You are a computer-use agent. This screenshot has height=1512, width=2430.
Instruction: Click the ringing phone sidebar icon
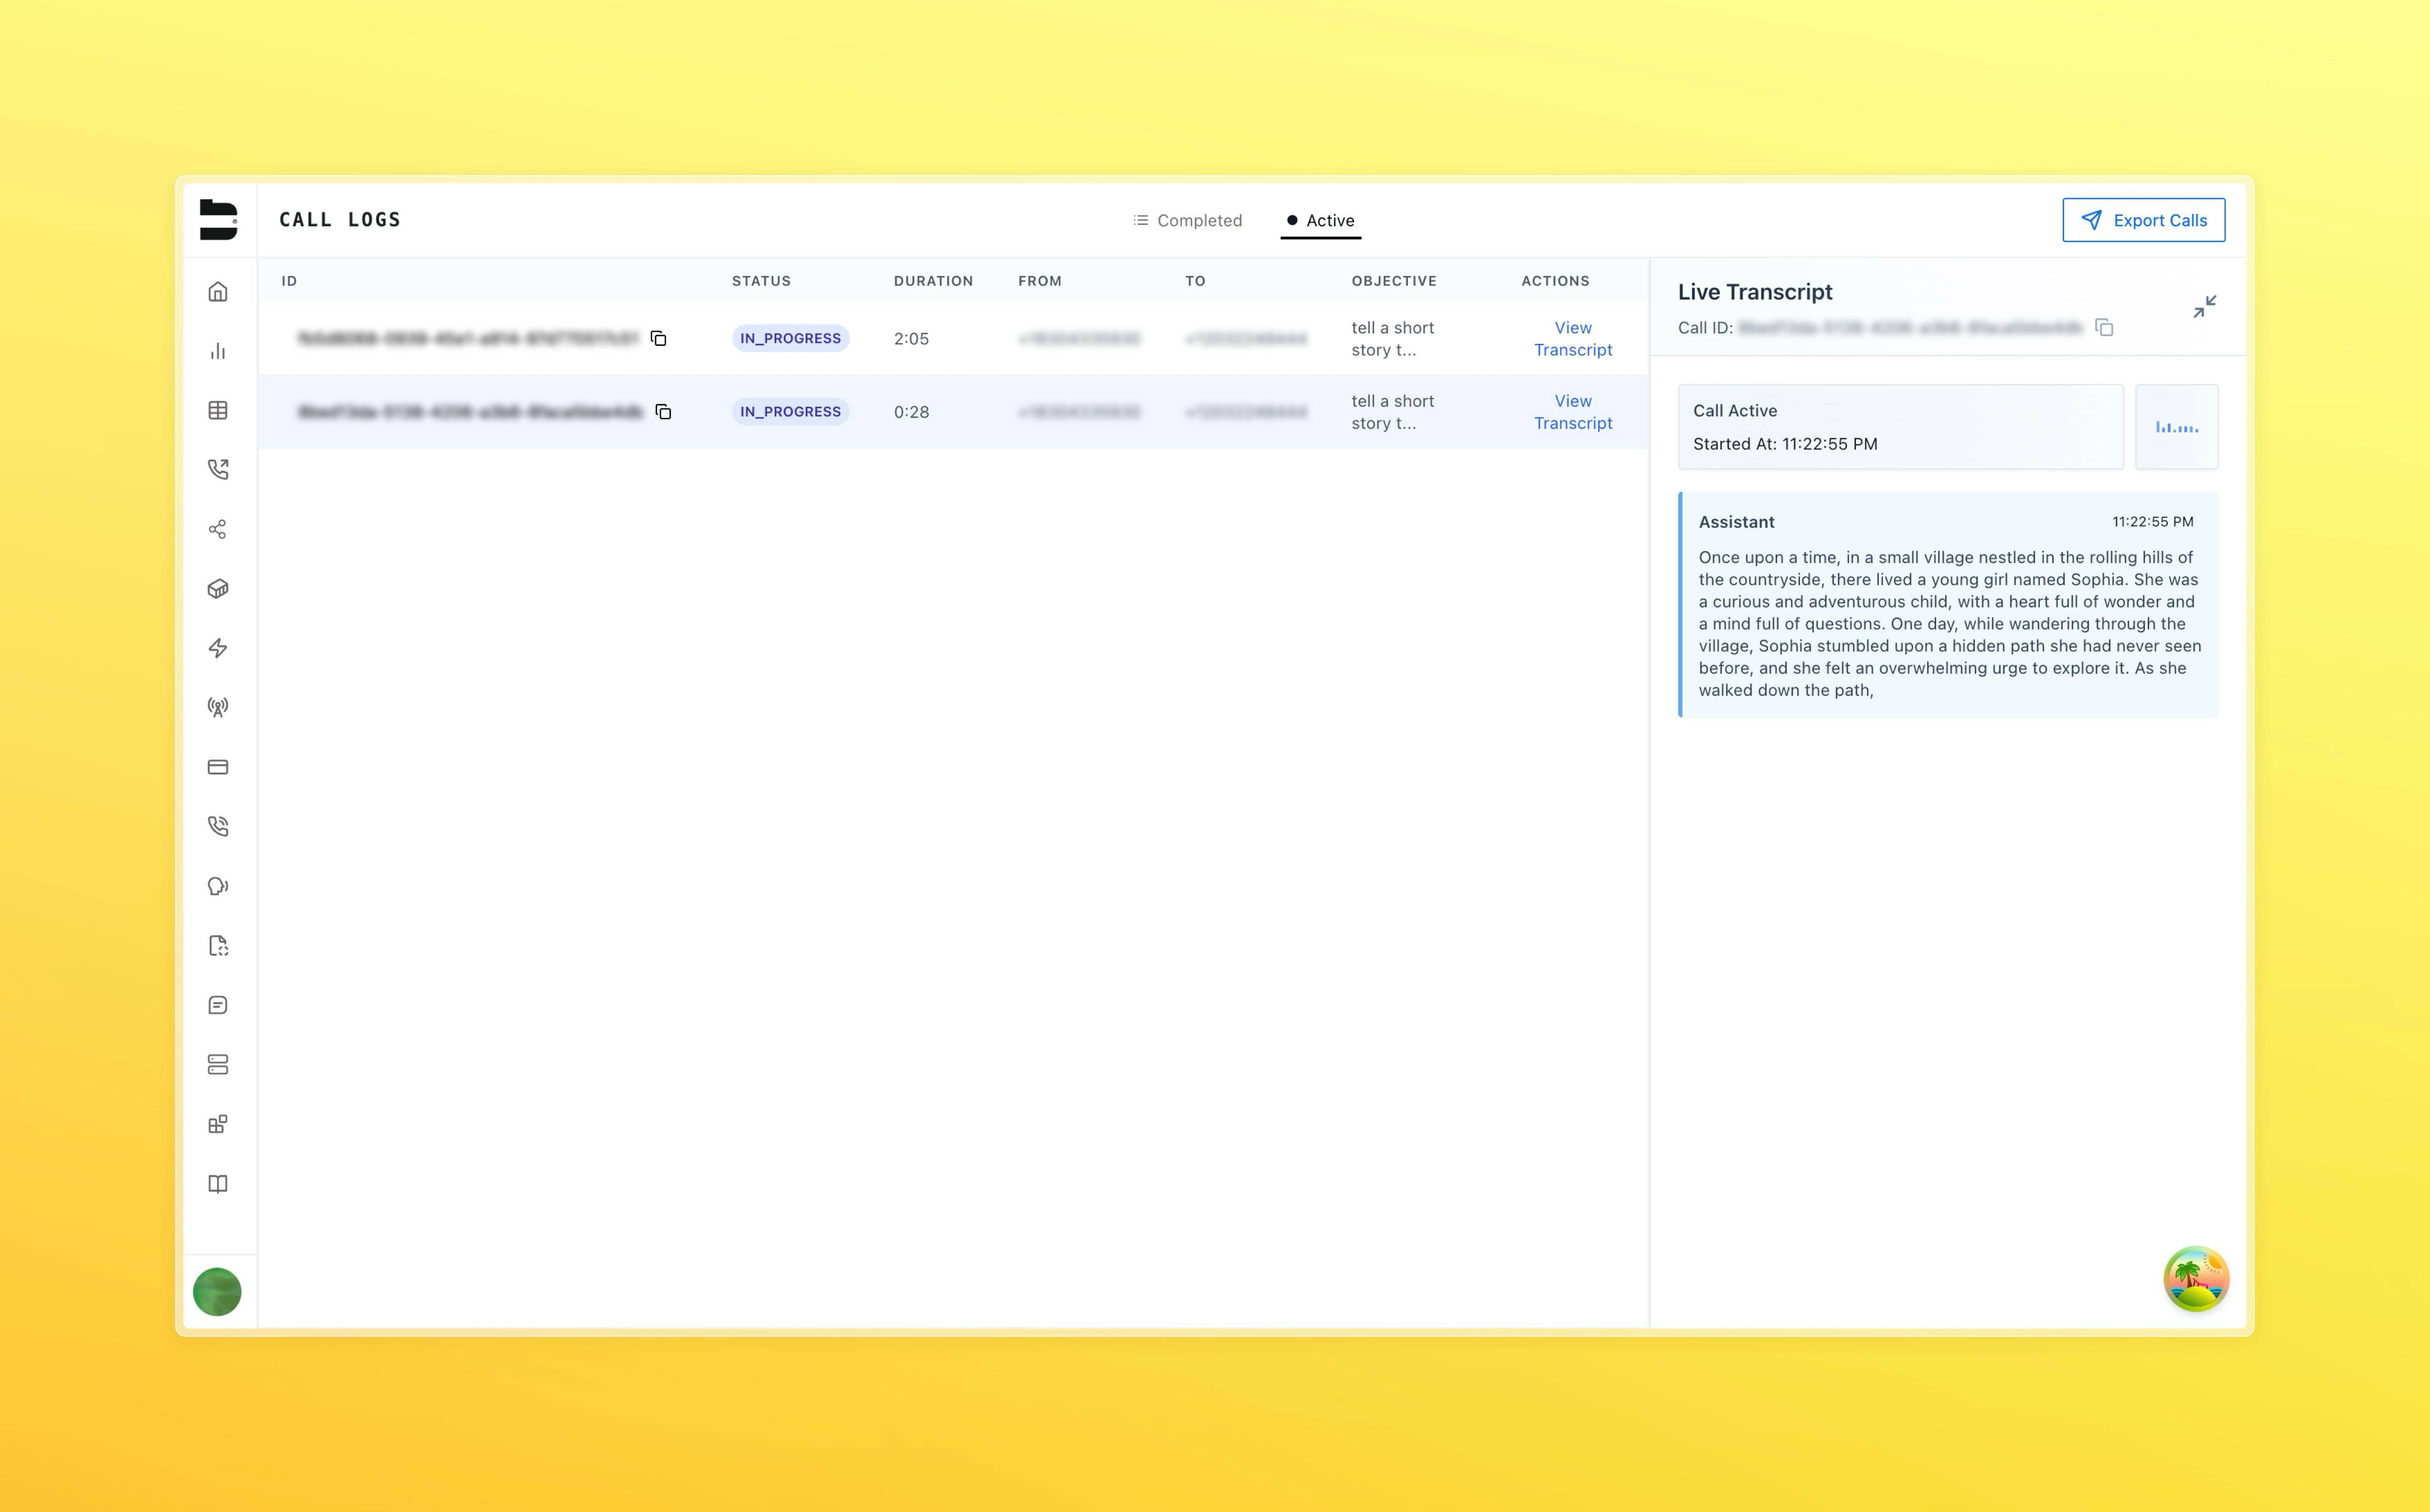pos(218,826)
